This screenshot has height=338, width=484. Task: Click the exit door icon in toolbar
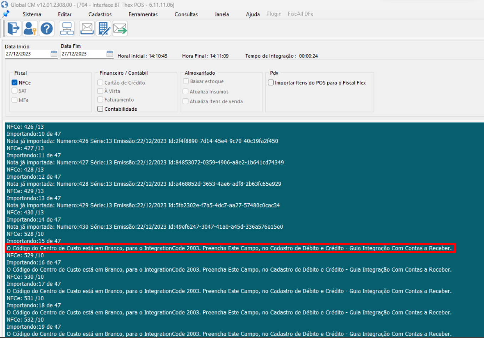pos(14,28)
